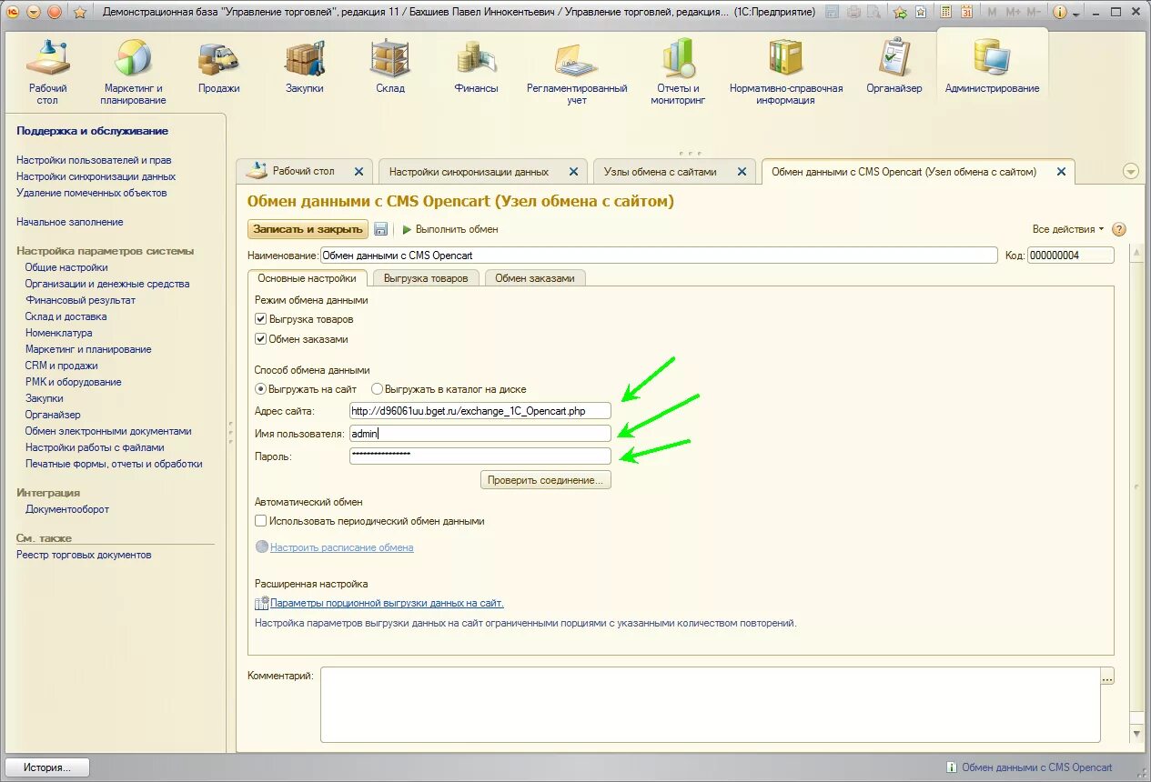1151x782 pixels.
Task: Click Выполнить обмен button
Action: tap(450, 229)
